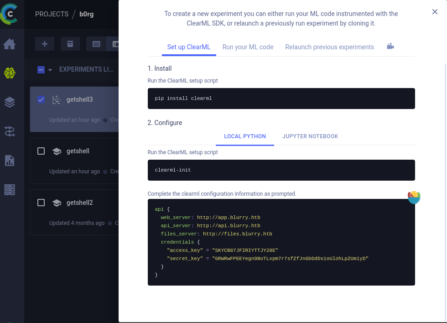Click the access_key value SKYCB87JFIRIYTTJY28E
The image size is (447, 323).
245,250
